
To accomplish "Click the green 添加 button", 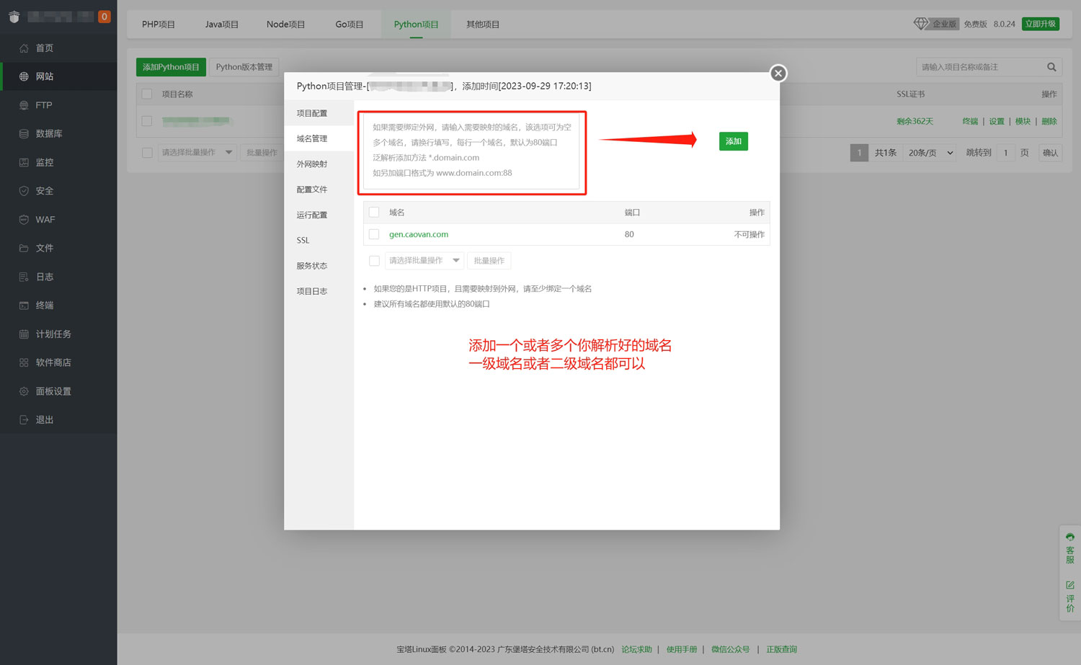I will coord(733,141).
